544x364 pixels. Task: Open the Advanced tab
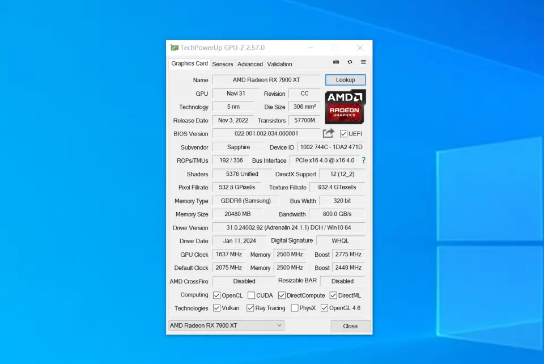[x=250, y=64]
